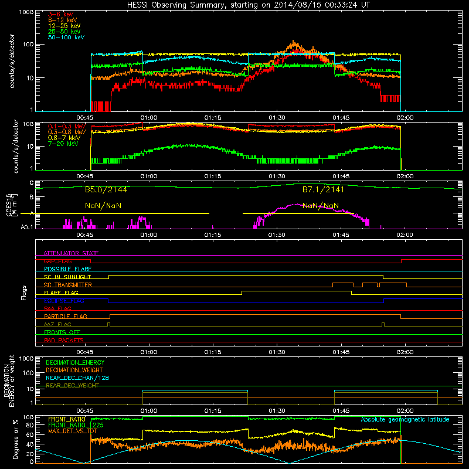Click the 7-20 MeV legend label

(63, 144)
